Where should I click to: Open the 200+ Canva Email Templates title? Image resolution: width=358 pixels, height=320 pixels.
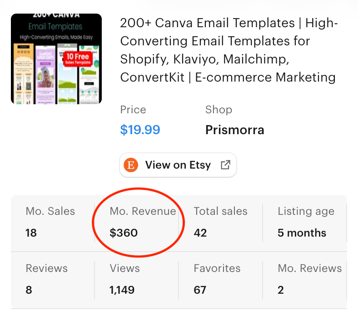point(229,50)
